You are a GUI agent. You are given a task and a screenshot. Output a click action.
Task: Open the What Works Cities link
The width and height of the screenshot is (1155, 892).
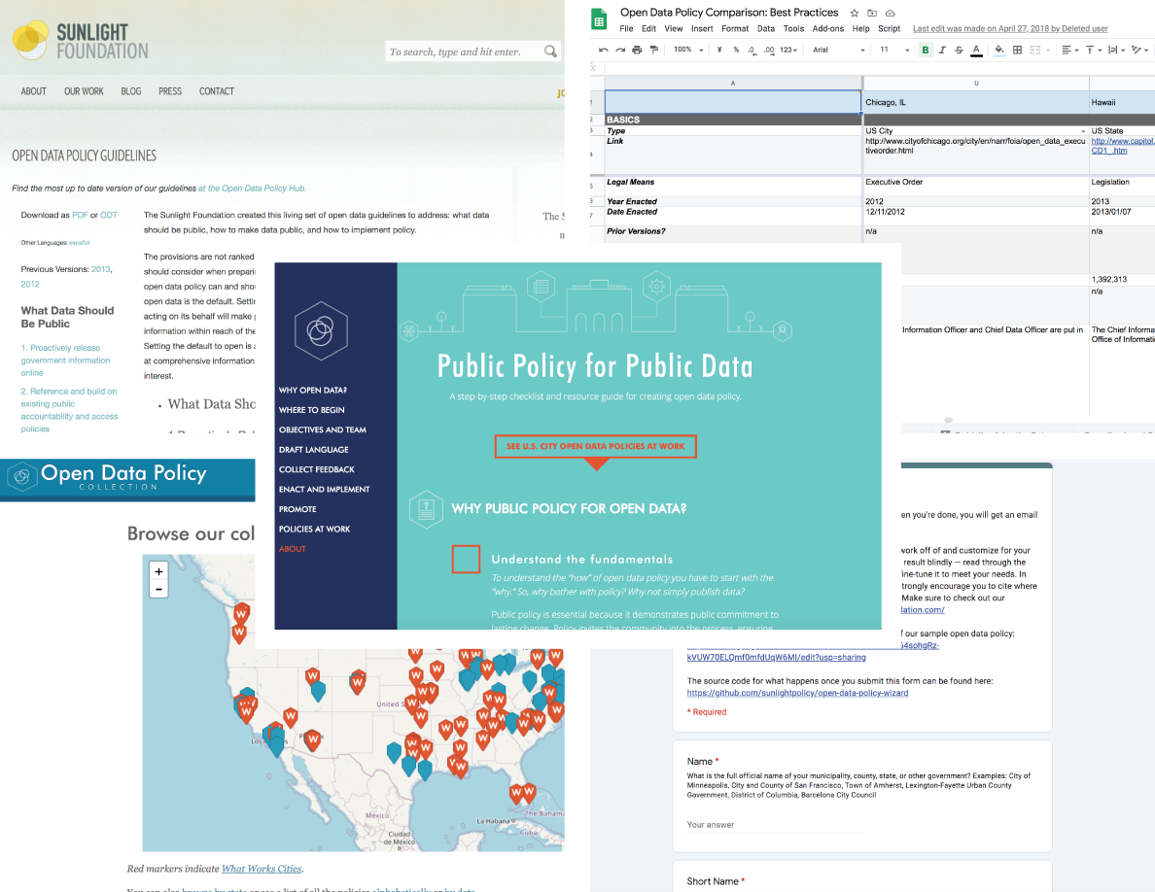(x=262, y=869)
